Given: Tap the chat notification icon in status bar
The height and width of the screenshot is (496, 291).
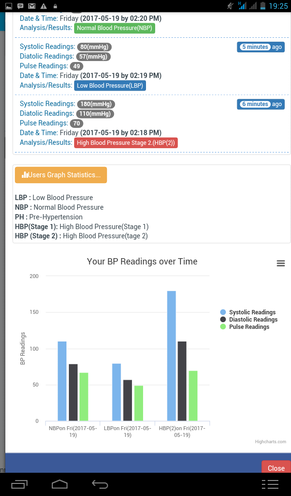Looking at the screenshot, I should pyautogui.click(x=19, y=6).
